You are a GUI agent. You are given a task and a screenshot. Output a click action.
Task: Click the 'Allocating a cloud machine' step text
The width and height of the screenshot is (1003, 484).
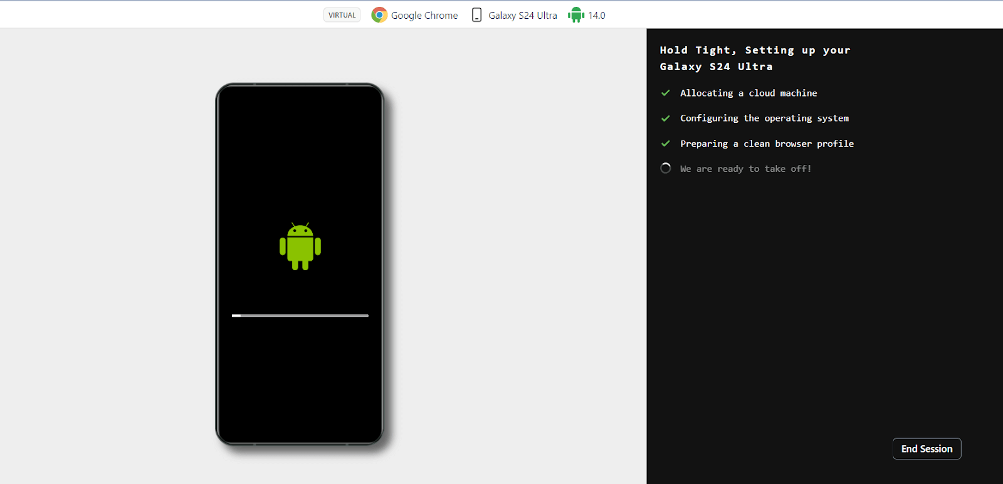(748, 93)
